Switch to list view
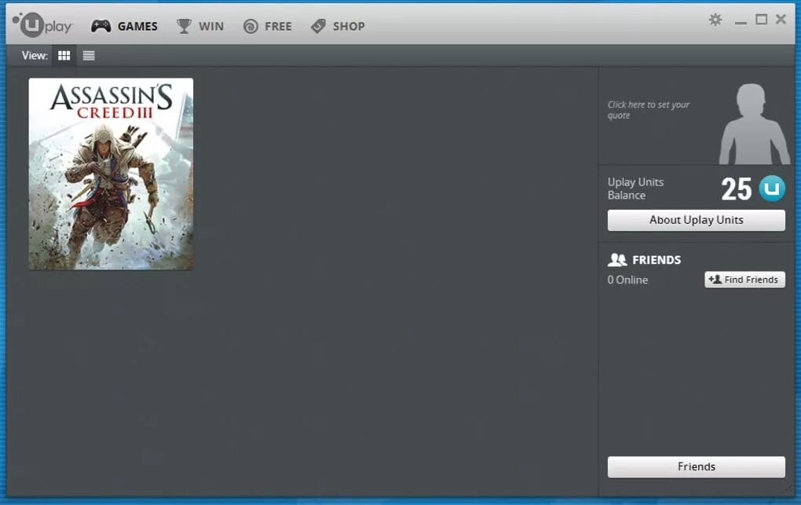 pyautogui.click(x=89, y=56)
